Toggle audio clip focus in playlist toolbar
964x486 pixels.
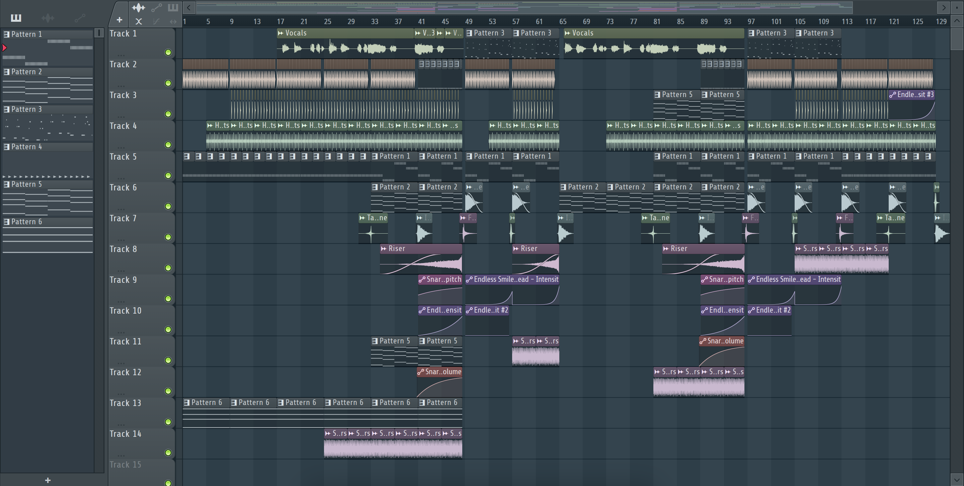point(139,7)
